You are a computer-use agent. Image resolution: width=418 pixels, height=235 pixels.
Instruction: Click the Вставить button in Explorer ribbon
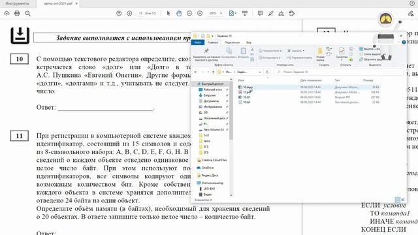point(243,53)
